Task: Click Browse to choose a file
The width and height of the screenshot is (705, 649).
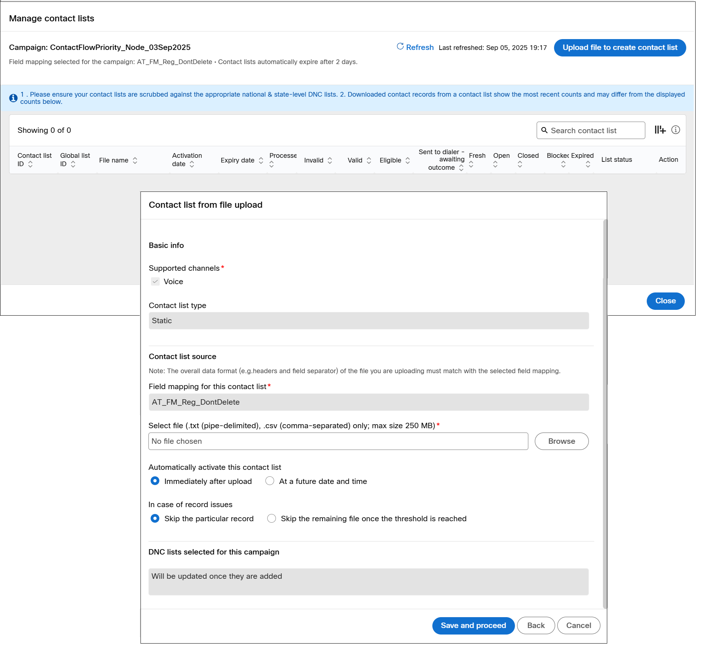Action: (561, 441)
